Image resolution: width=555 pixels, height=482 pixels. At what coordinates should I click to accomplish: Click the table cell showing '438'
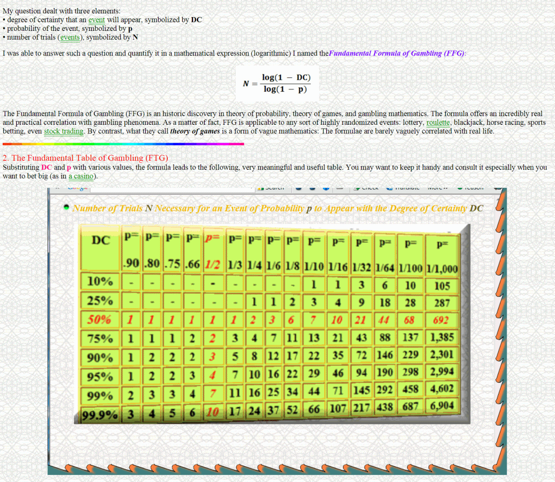pyautogui.click(x=385, y=407)
